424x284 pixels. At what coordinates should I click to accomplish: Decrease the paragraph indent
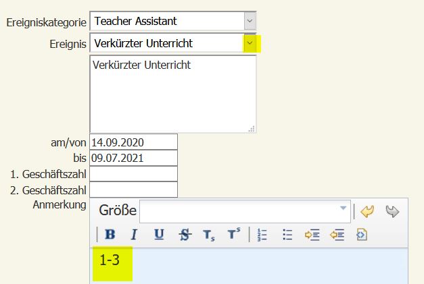coord(337,235)
